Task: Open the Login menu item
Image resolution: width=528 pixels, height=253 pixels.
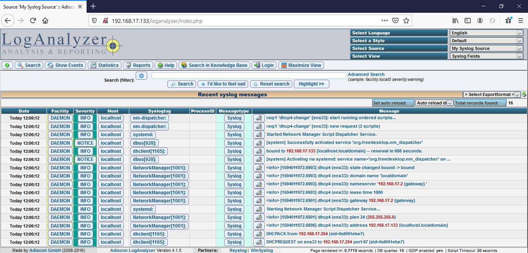Action: coord(264,65)
